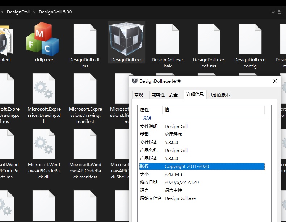Select Microsoft.WindowsAPICodePack.dll gear icon
286x222 pixels.
[x=44, y=144]
